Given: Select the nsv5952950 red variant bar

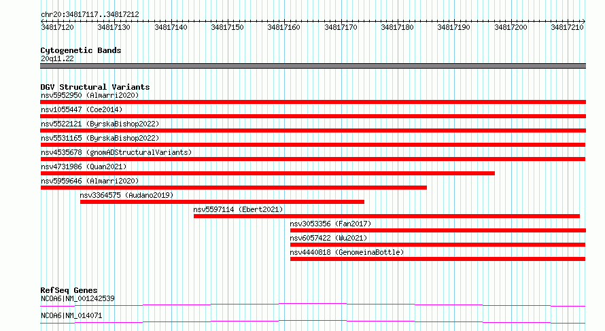Looking at the screenshot, I should pos(313,102).
